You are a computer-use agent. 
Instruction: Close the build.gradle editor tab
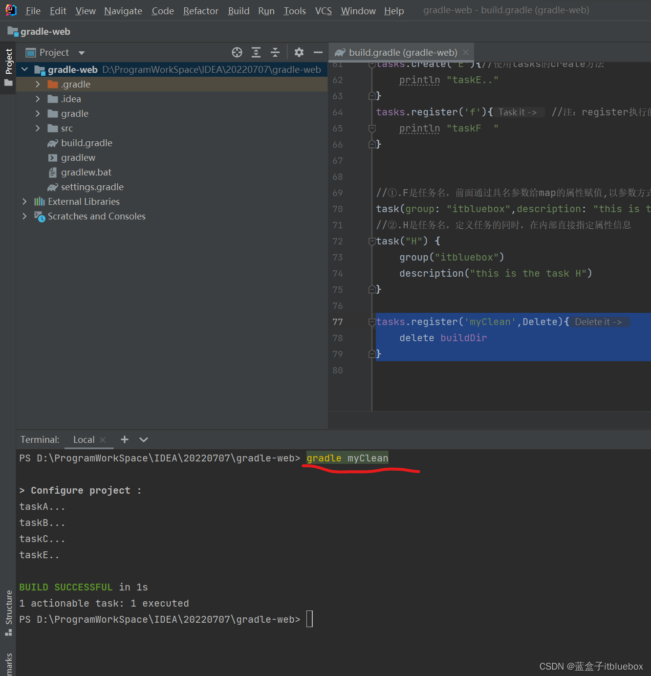pos(466,52)
